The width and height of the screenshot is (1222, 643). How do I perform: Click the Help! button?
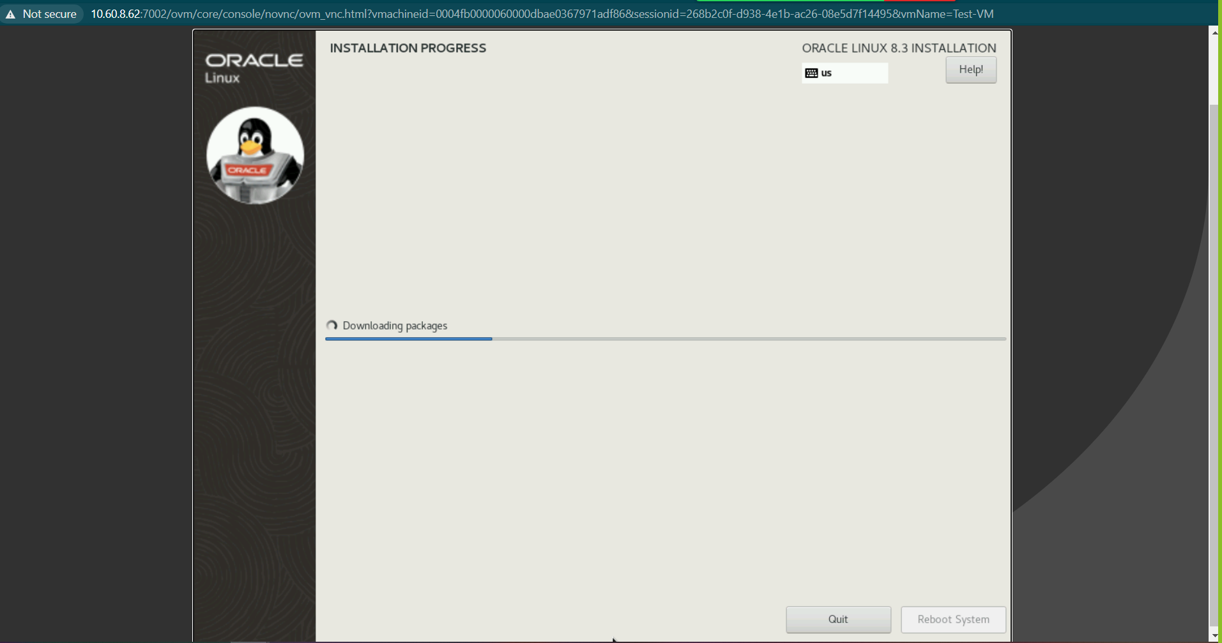click(970, 70)
